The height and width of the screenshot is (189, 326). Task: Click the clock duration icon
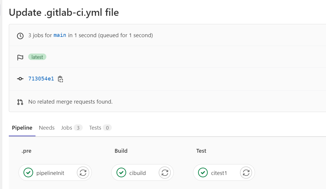[x=20, y=36]
